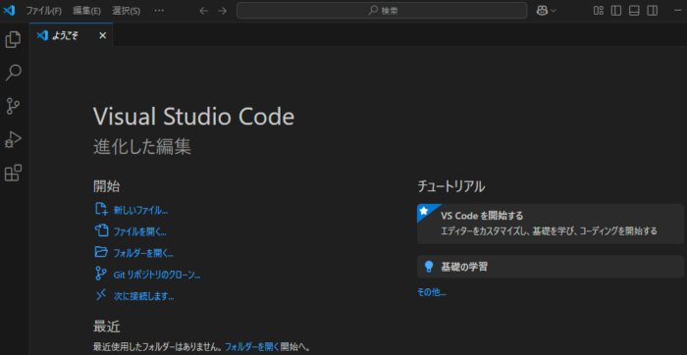Open the ファイル(F) menu
This screenshot has height=355, width=687.
point(43,11)
